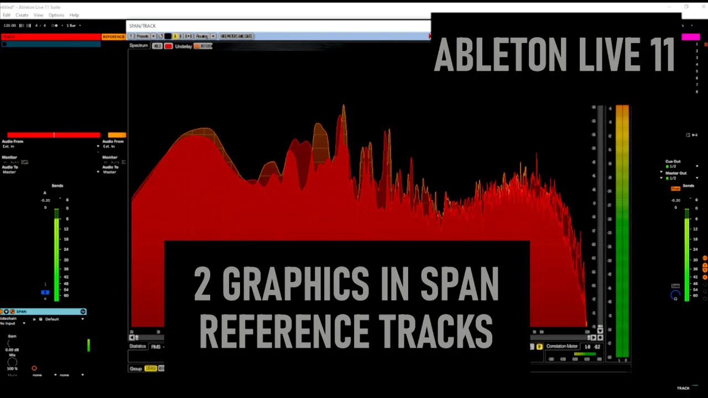Click the red spectrum color swatch

coord(168,46)
